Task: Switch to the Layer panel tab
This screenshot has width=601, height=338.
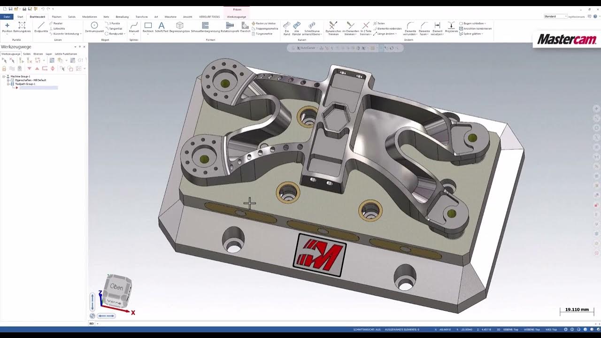Action: pos(49,54)
